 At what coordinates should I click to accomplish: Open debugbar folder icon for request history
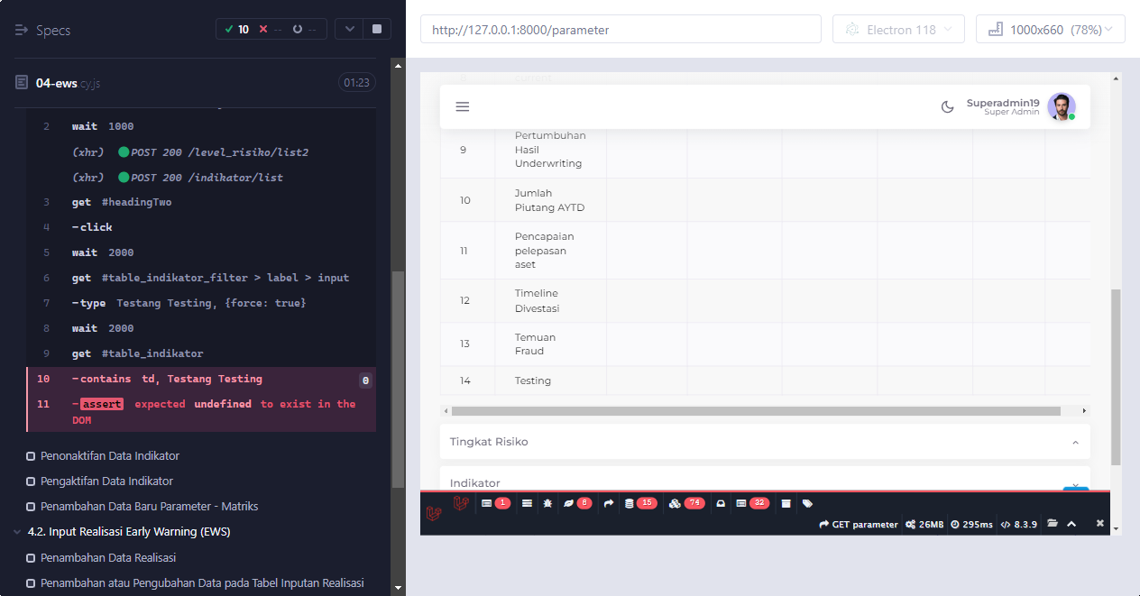[1052, 524]
